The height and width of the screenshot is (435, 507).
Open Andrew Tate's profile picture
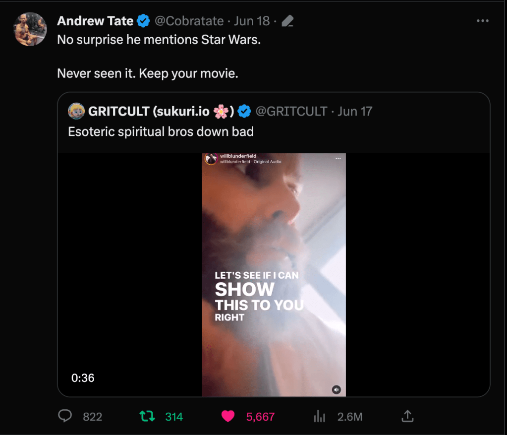(30, 29)
